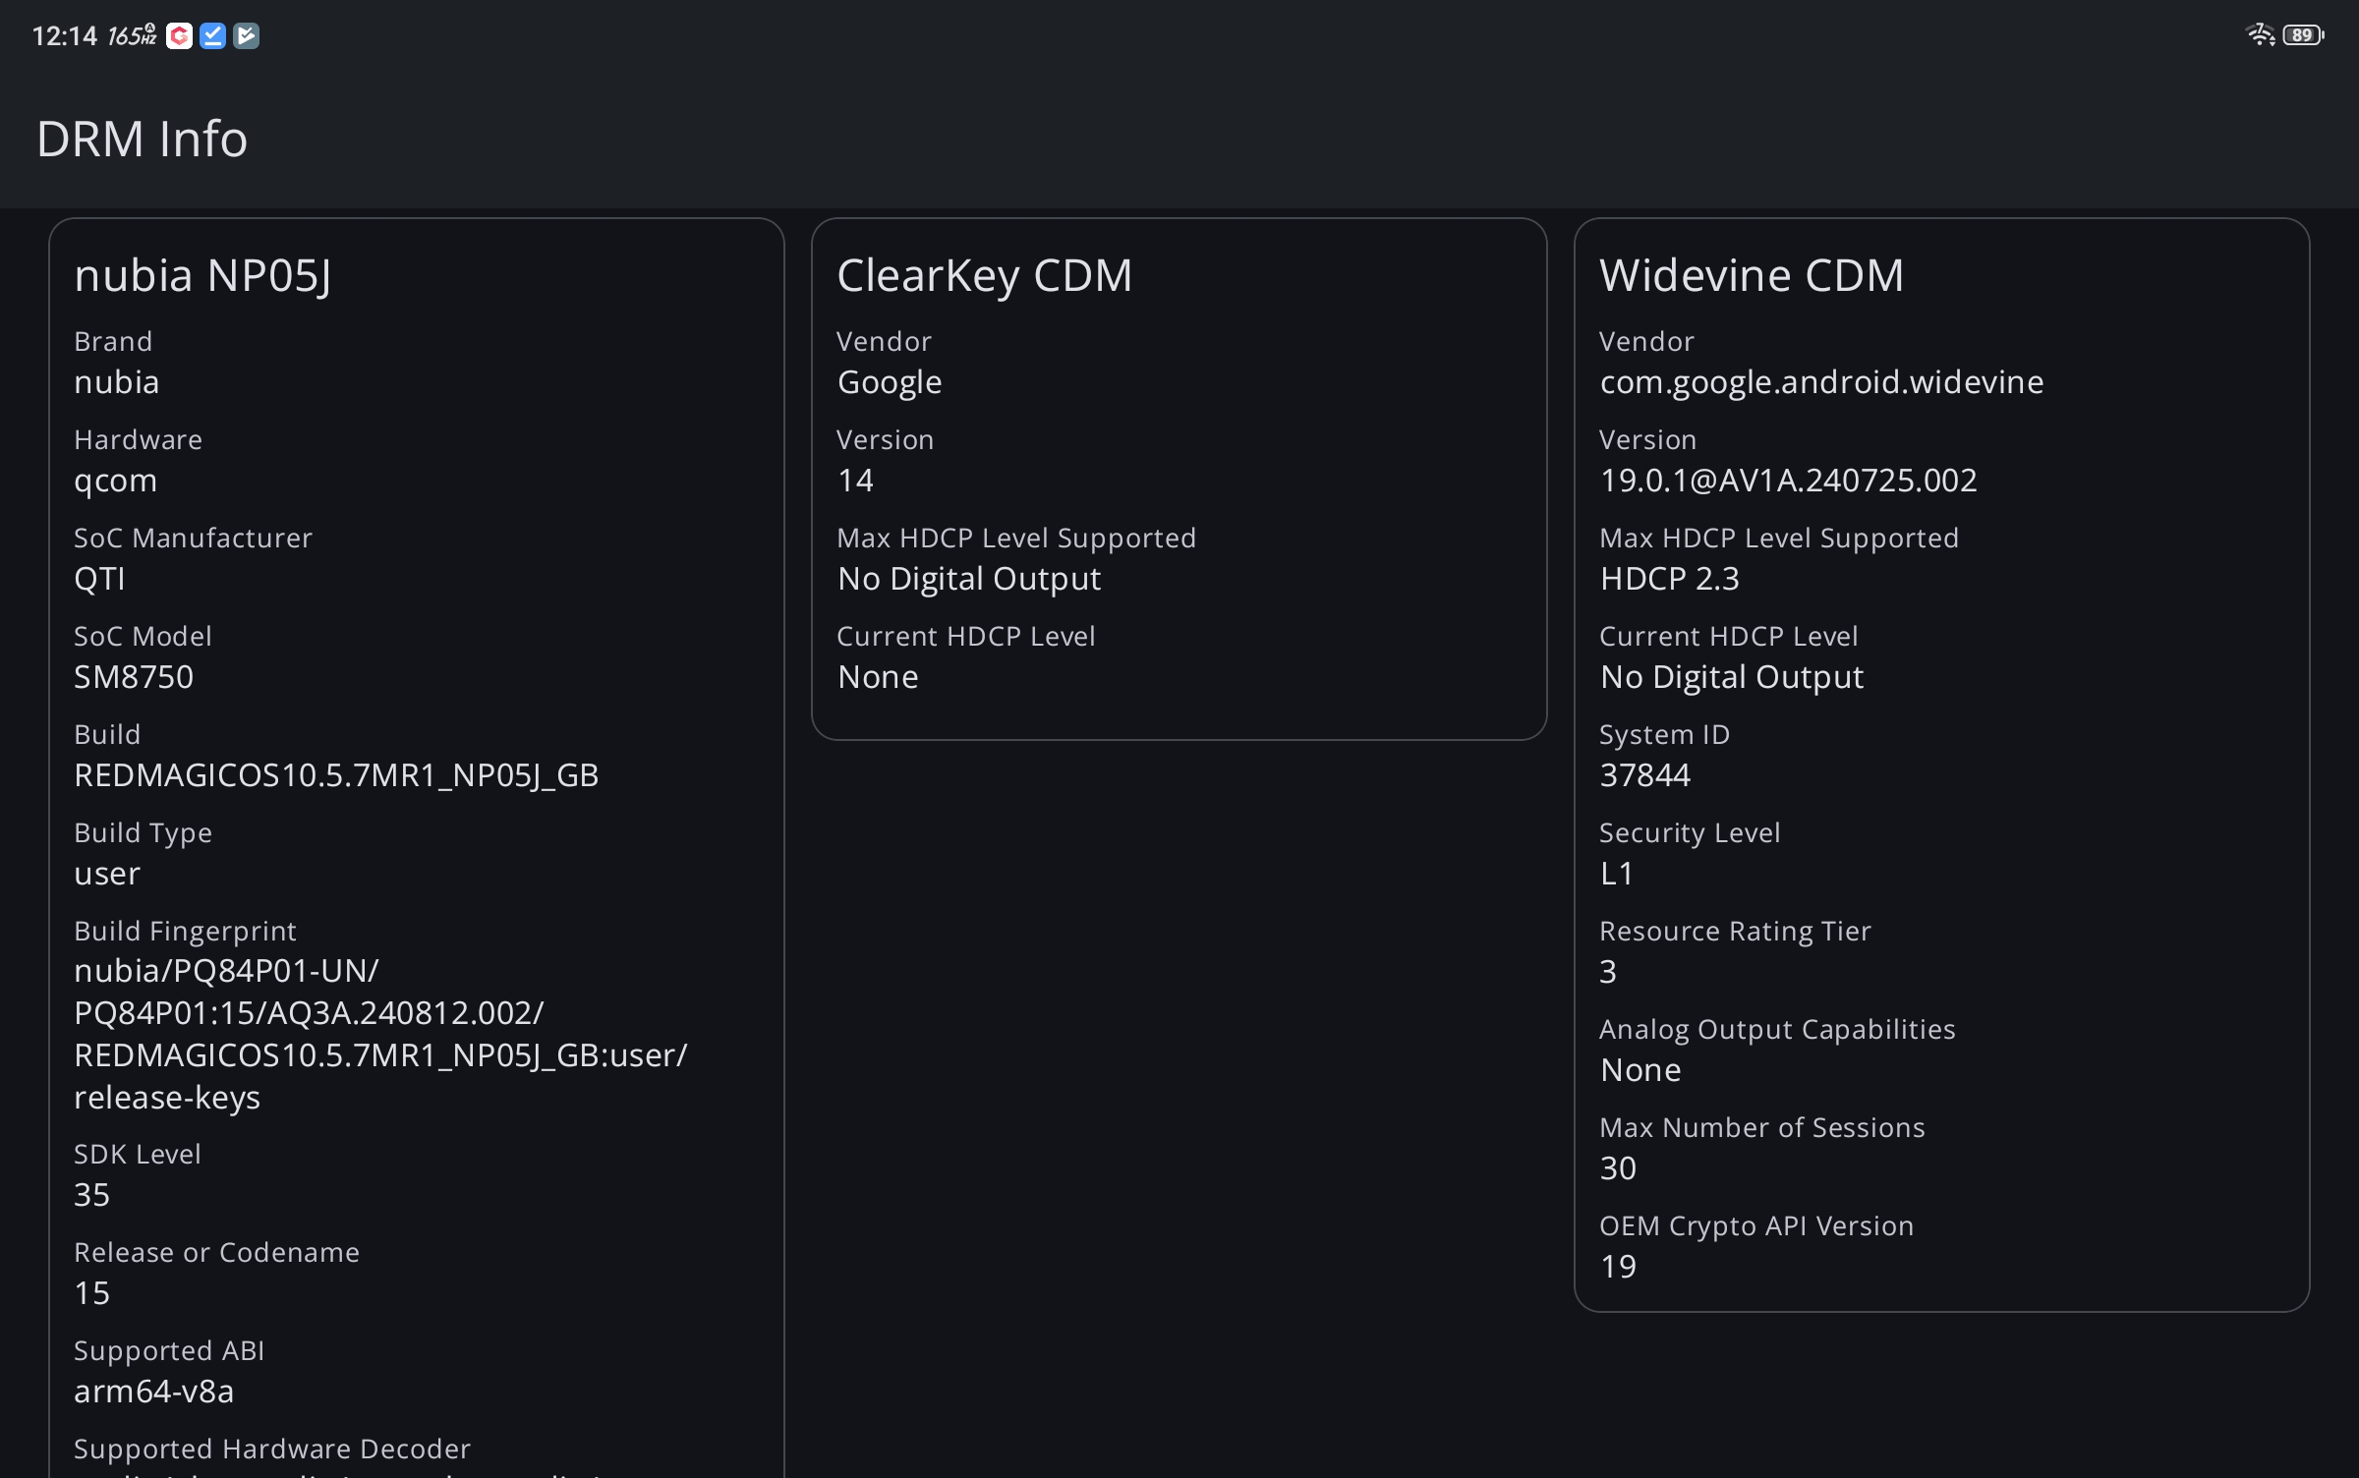Tap the Widevine Current HDCP Level label
The width and height of the screenshot is (2359, 1478).
pyautogui.click(x=1728, y=636)
